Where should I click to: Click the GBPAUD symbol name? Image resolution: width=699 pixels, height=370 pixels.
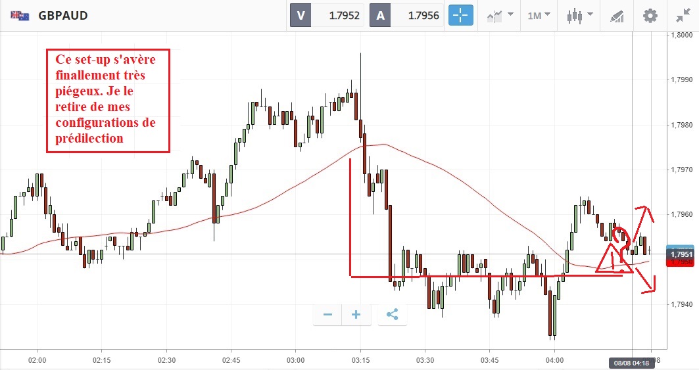click(x=63, y=16)
